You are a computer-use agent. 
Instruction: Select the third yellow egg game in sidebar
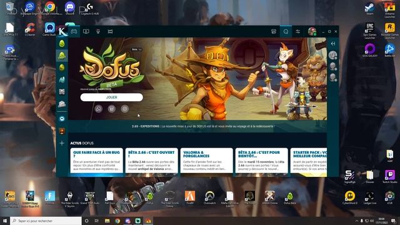[62, 67]
